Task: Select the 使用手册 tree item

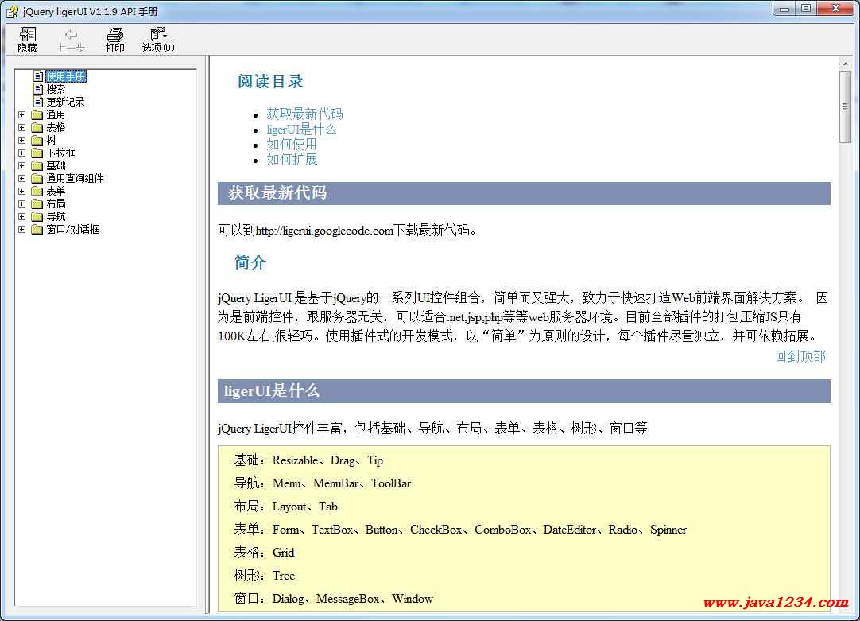Action: 65,76
